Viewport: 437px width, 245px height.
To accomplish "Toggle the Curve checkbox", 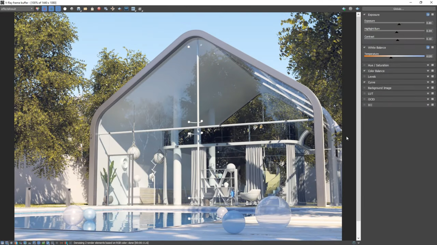I will [x=365, y=82].
